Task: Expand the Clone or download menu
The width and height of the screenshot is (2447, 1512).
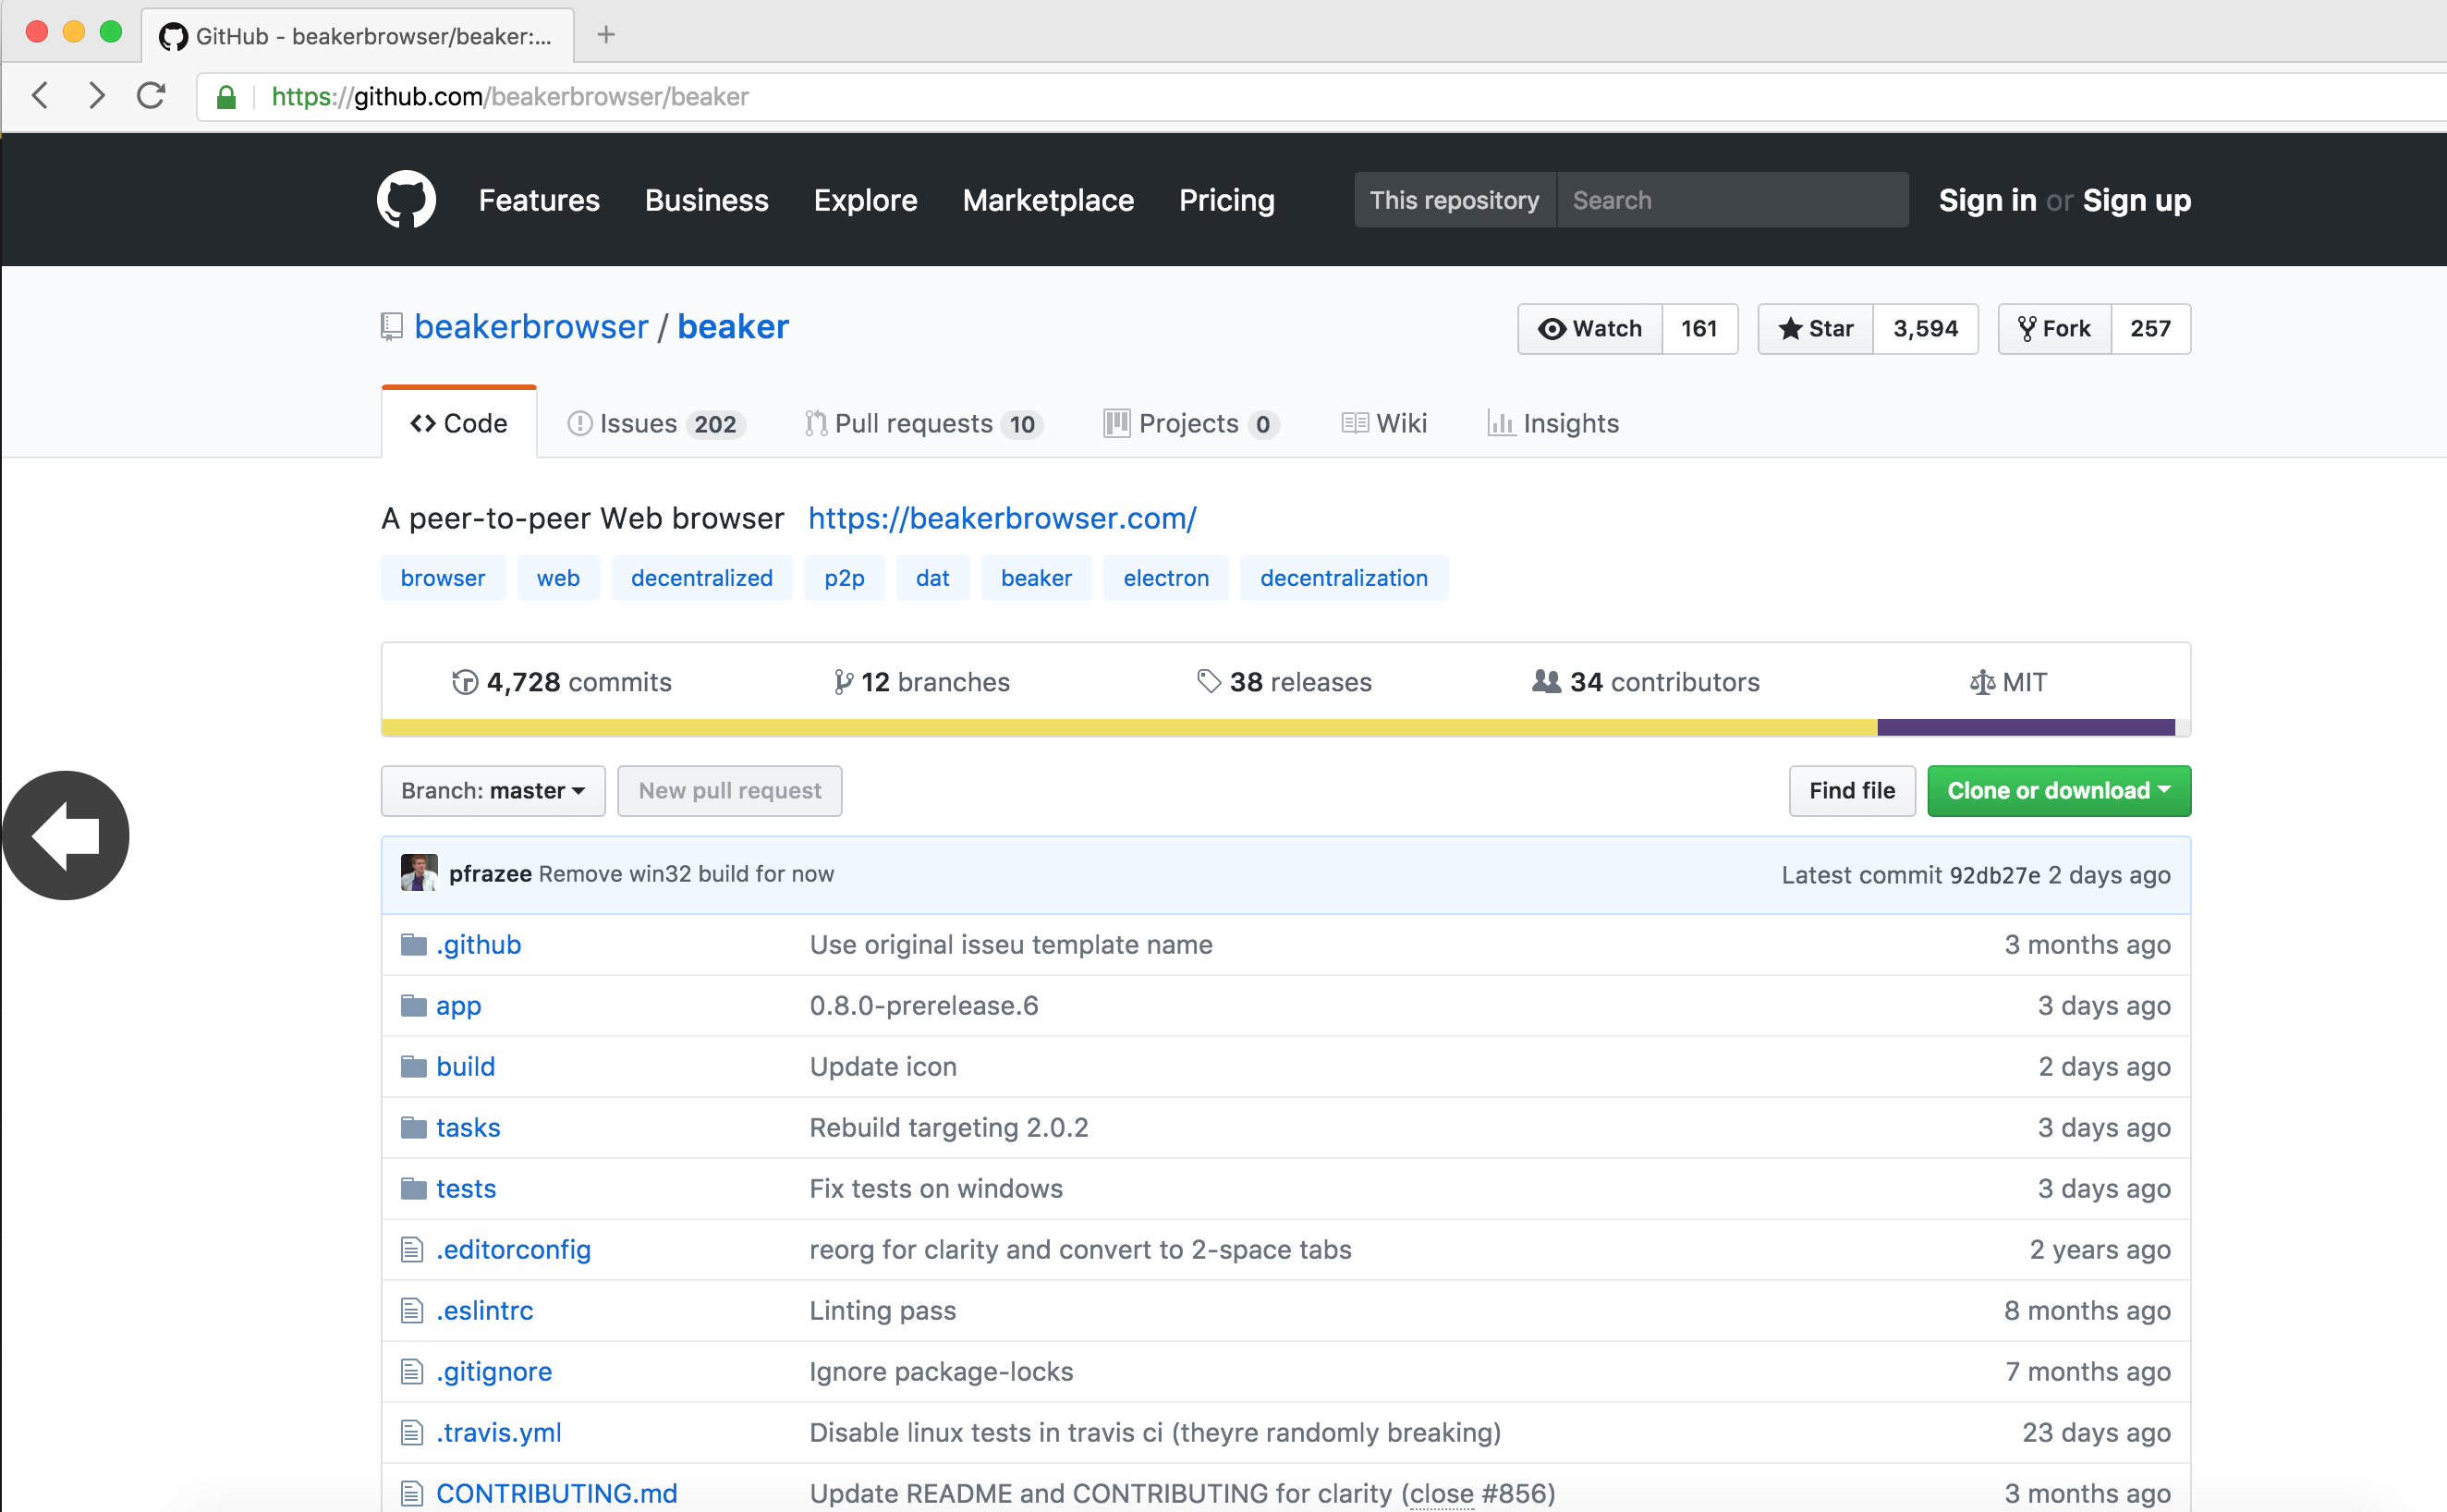Action: click(x=2058, y=791)
